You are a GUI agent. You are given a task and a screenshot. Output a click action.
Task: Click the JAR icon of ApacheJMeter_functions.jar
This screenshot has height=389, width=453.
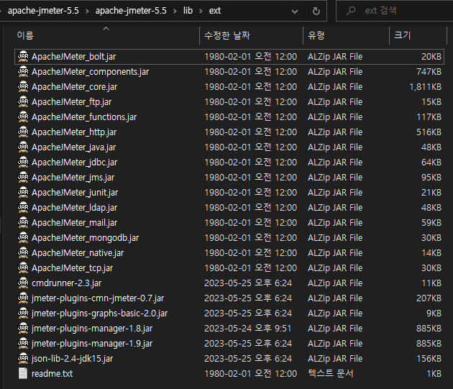(23, 116)
